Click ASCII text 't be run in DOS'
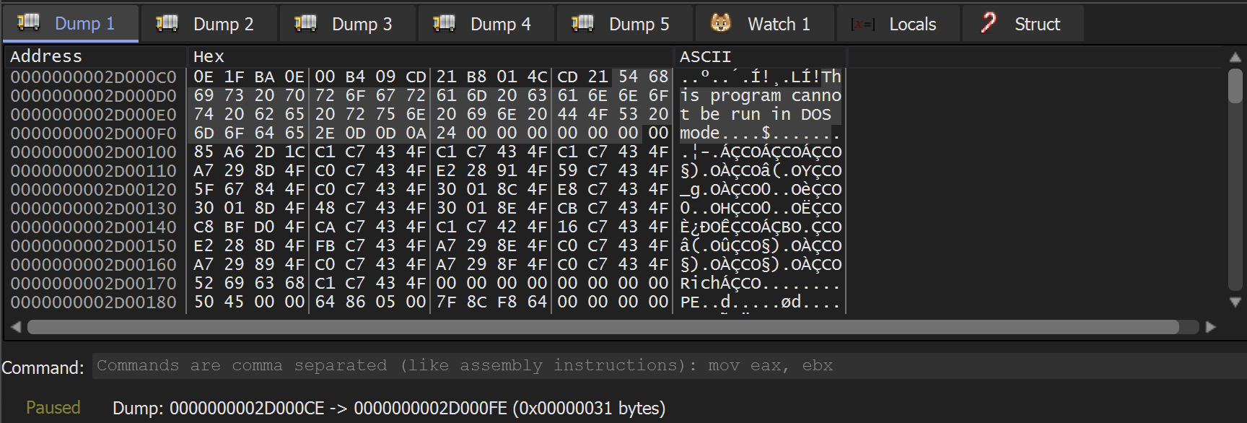 coord(756,114)
